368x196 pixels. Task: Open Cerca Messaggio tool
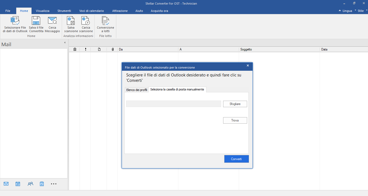point(52,25)
